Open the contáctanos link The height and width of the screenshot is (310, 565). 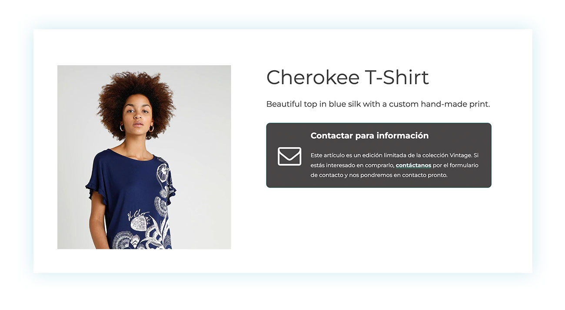pyautogui.click(x=413, y=165)
